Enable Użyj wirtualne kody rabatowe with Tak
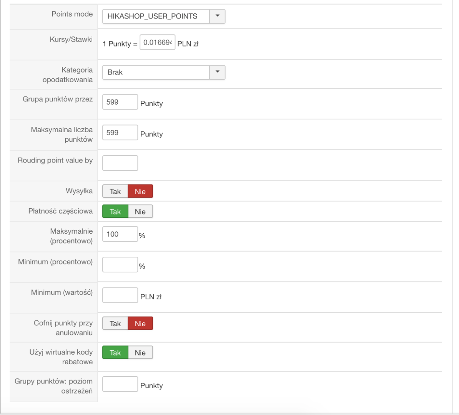This screenshot has width=459, height=415. tap(115, 353)
